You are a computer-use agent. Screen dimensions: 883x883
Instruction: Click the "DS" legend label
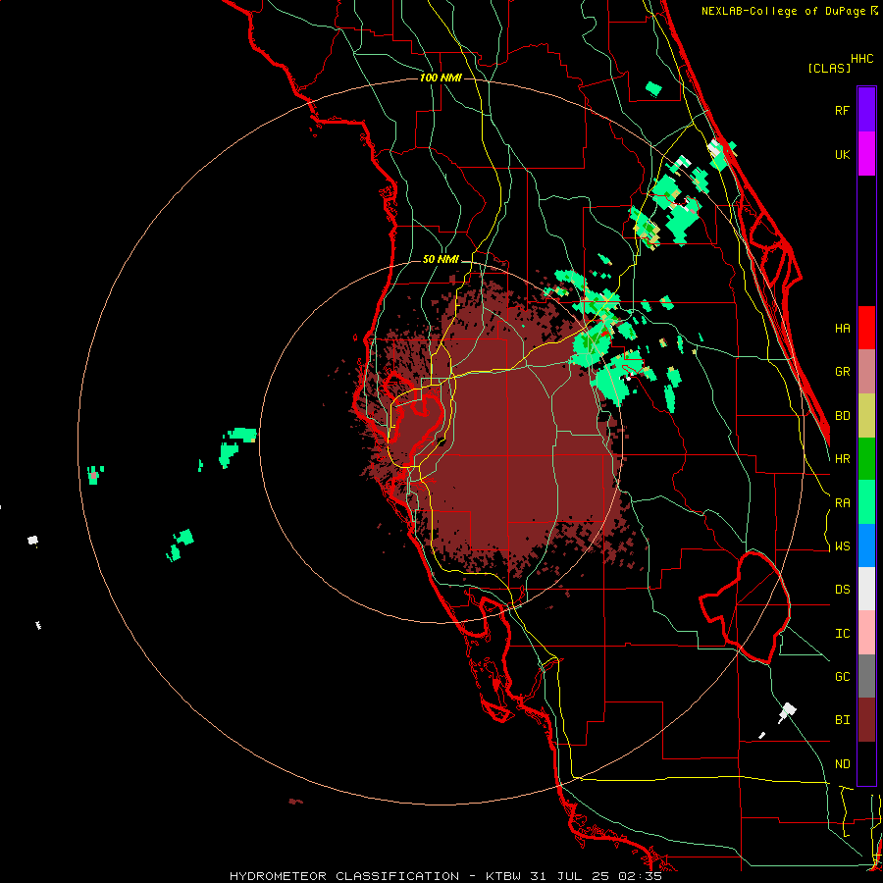(x=842, y=590)
